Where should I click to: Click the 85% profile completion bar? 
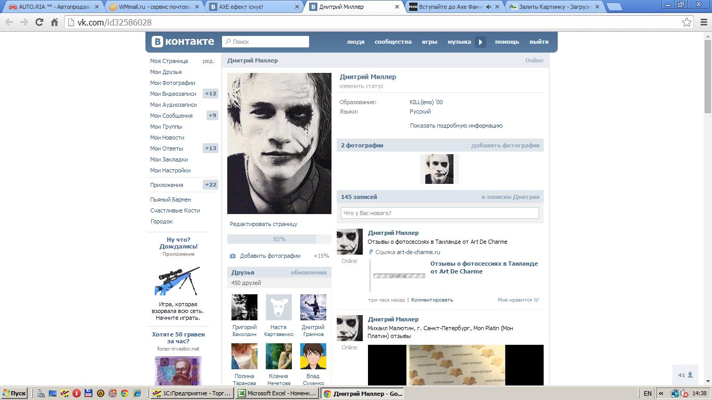[279, 239]
